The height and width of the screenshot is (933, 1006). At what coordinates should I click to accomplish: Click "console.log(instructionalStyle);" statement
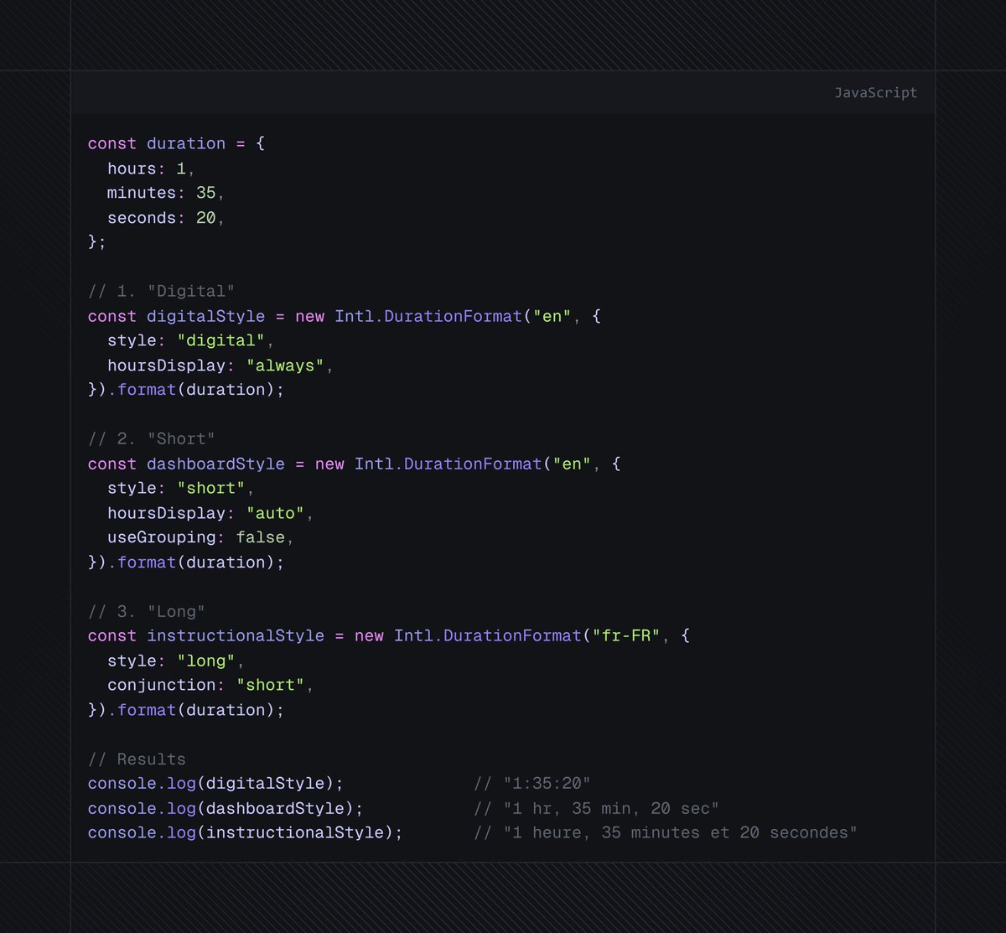click(x=246, y=832)
